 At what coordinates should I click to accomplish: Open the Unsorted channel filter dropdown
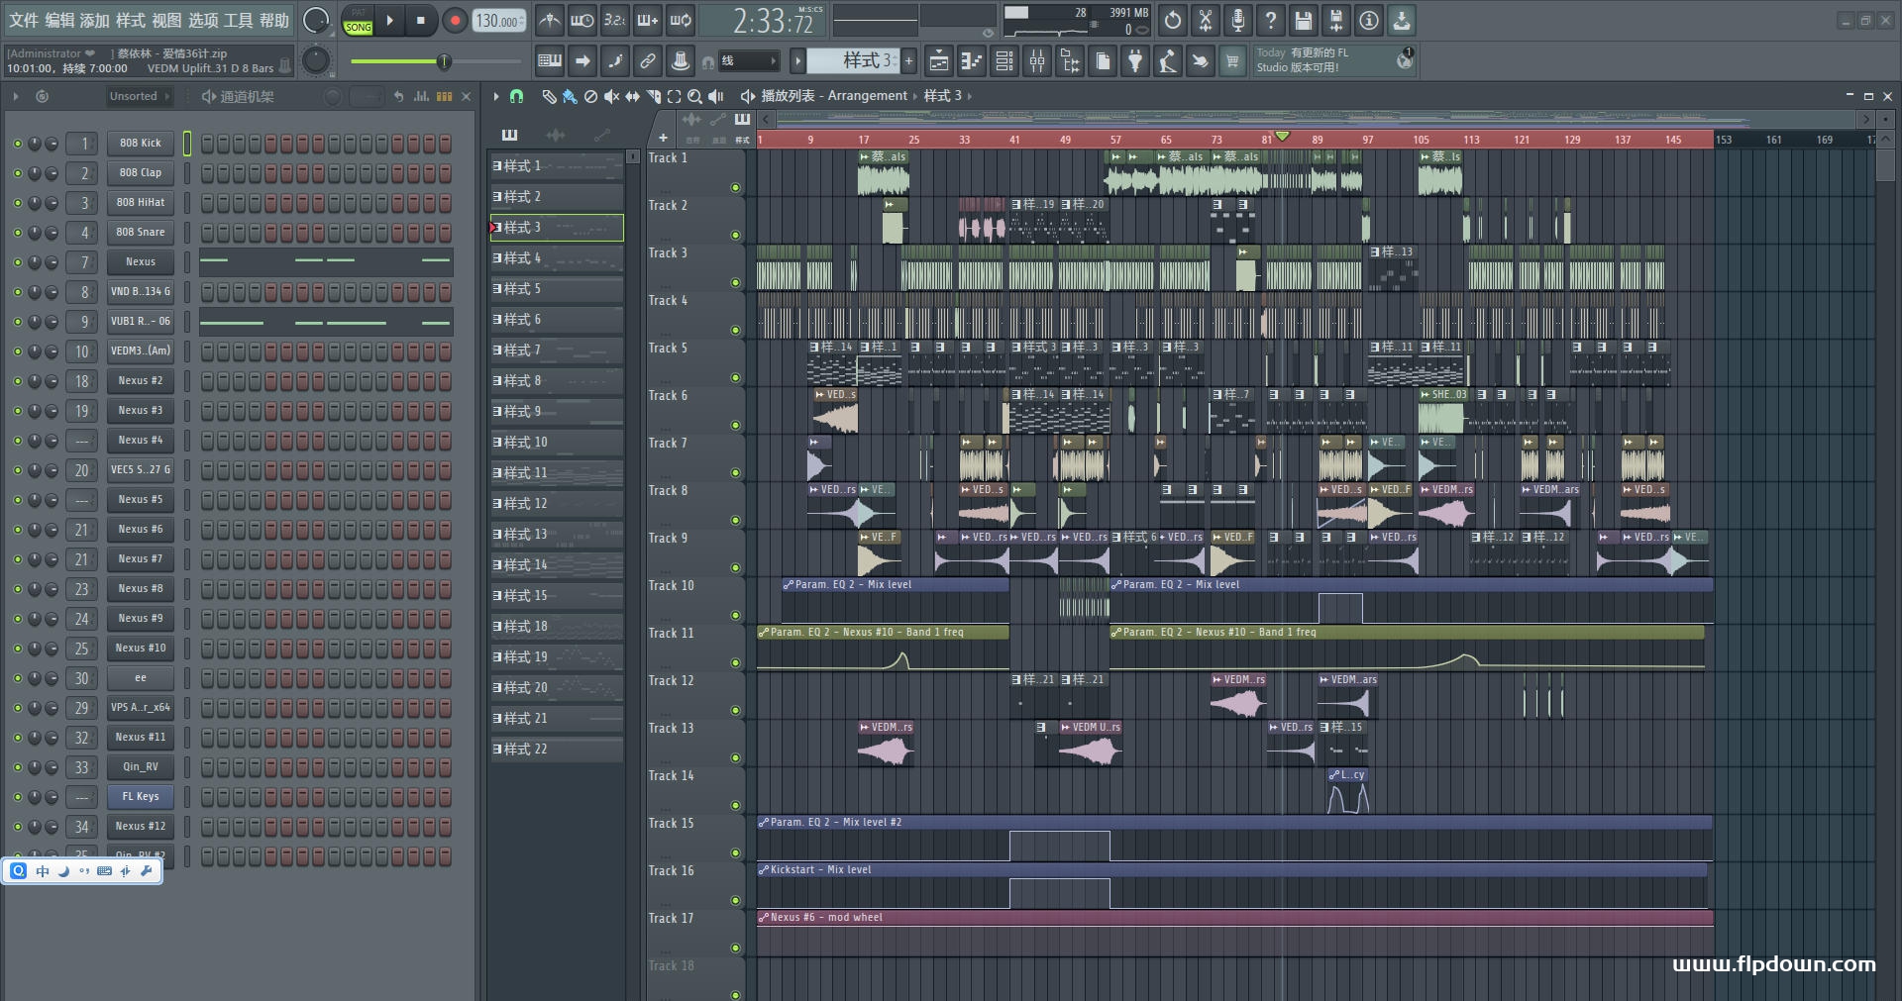click(139, 96)
